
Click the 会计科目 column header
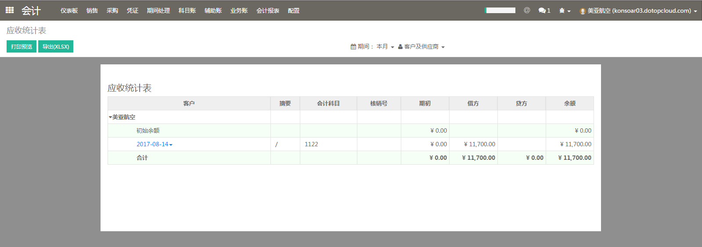pyautogui.click(x=328, y=103)
